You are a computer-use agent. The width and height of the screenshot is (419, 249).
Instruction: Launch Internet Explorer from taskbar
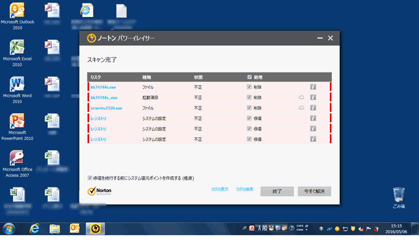click(35, 229)
